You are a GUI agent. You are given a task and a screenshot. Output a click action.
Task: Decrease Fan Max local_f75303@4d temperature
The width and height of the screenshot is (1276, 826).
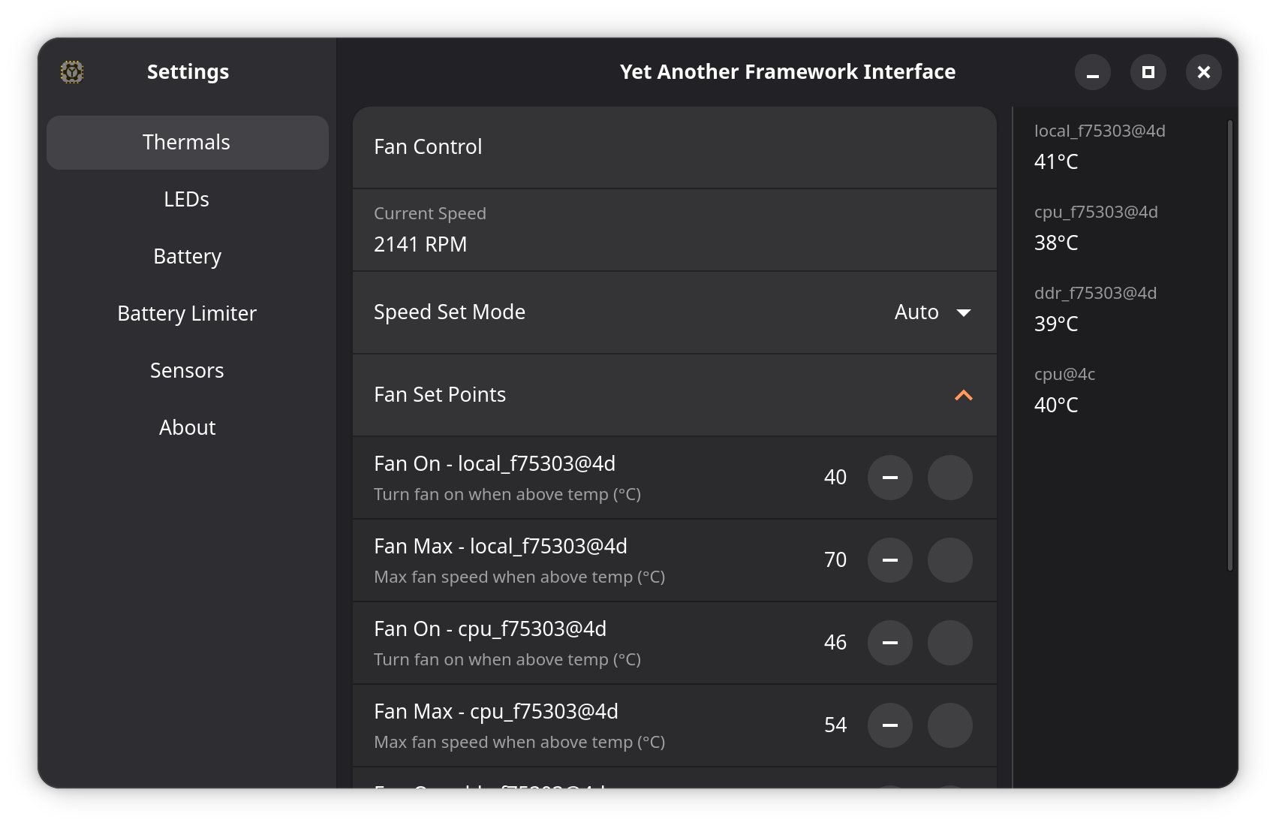coord(890,560)
